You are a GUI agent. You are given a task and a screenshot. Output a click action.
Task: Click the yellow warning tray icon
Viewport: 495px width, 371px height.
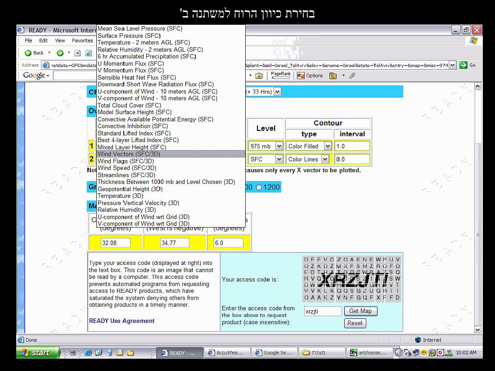[432, 353]
